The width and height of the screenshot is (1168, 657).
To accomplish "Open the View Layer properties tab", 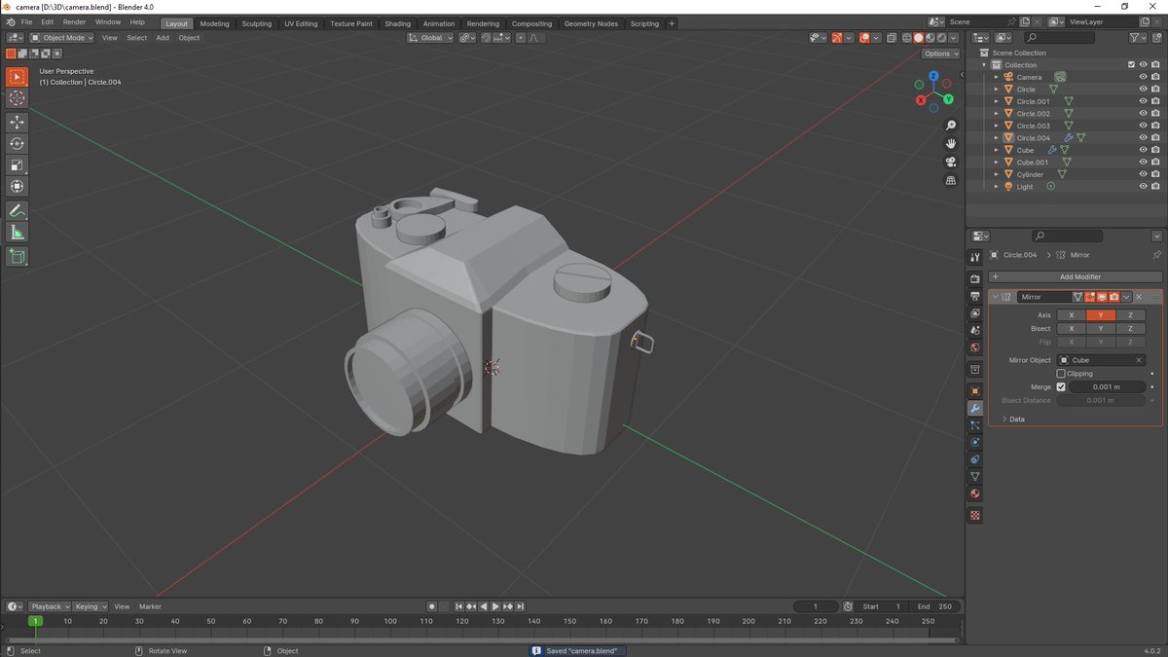I will [x=975, y=313].
